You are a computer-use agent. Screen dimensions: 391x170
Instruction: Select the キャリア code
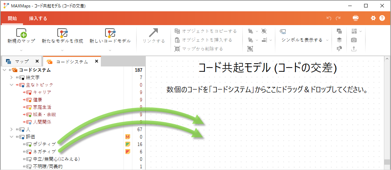pyautogui.click(x=42, y=92)
